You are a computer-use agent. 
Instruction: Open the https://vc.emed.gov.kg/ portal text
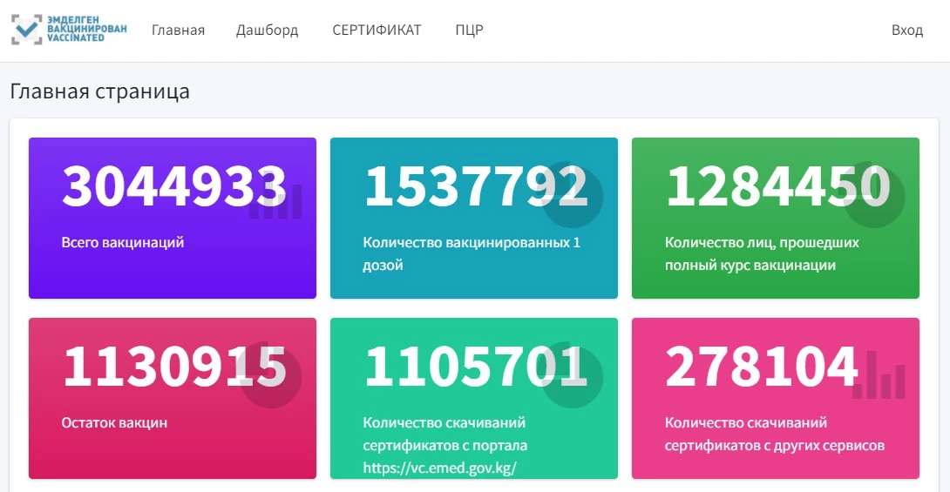pyautogui.click(x=440, y=468)
